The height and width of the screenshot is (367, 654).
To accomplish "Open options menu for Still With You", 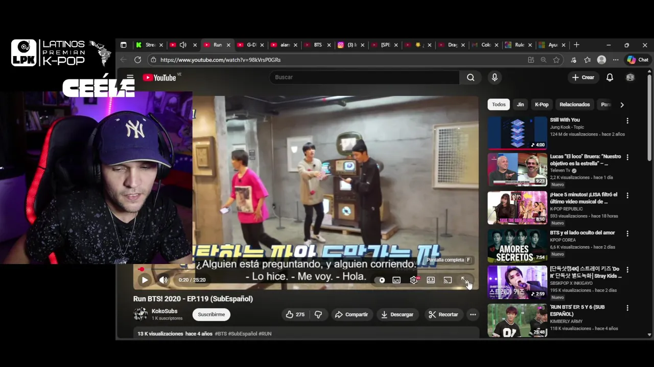I will [x=627, y=121].
